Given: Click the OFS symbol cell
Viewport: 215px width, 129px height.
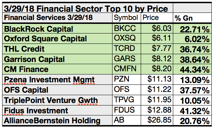Looking at the screenshot, I should click(126, 90).
